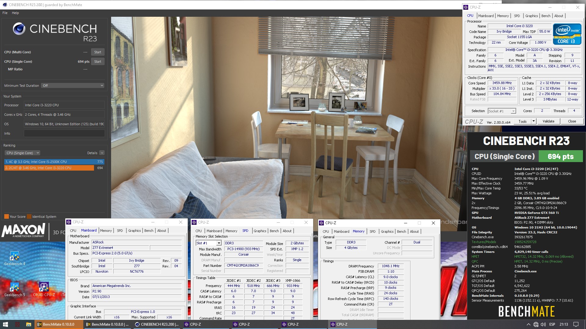
Task: Switch to BenchMate 0.10.8.0 orange taskbar item
Action: click(59, 324)
